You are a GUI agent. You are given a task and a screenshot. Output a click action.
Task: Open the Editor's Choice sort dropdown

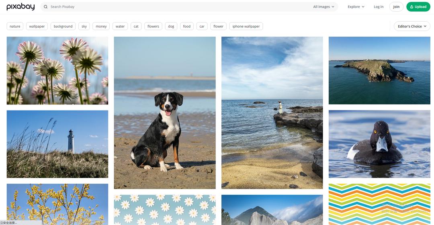(x=412, y=26)
